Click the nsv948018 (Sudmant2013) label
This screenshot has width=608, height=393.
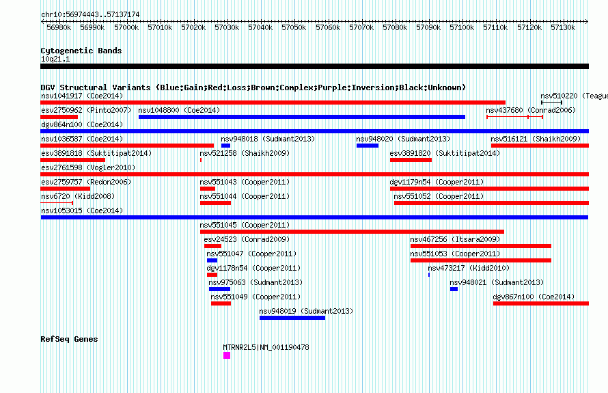click(x=268, y=139)
